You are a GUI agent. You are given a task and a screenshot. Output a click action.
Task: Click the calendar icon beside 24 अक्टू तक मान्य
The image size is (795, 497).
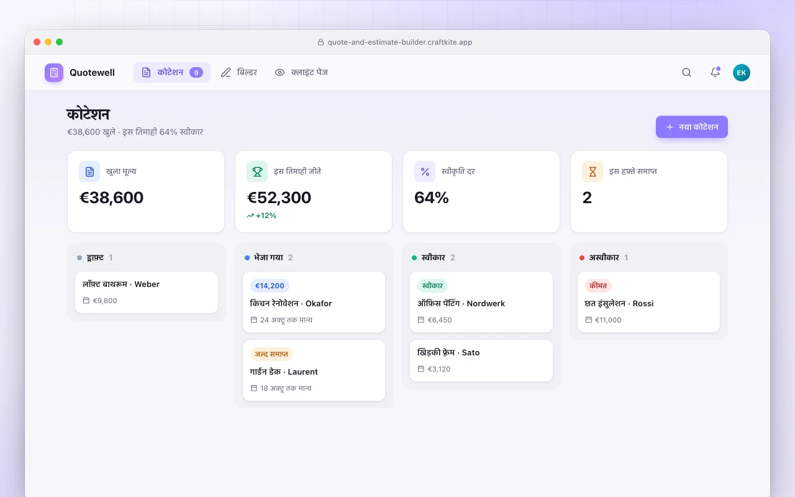click(x=254, y=320)
